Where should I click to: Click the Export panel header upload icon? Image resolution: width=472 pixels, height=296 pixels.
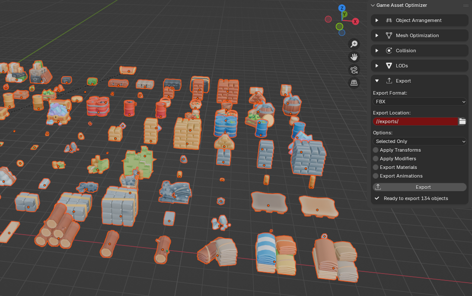point(389,81)
